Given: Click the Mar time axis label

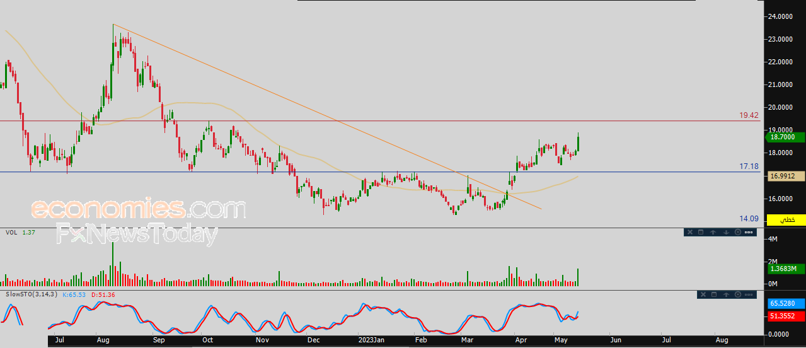Looking at the screenshot, I should [x=468, y=340].
